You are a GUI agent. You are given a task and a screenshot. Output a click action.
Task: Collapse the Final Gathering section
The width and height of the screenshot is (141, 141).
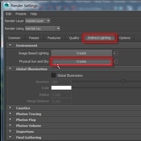(10, 137)
